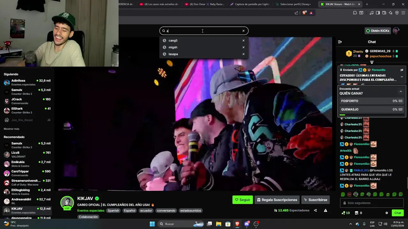408x229 pixels.
Task: Open the browser extensions puzzle icon
Action: click(x=355, y=13)
